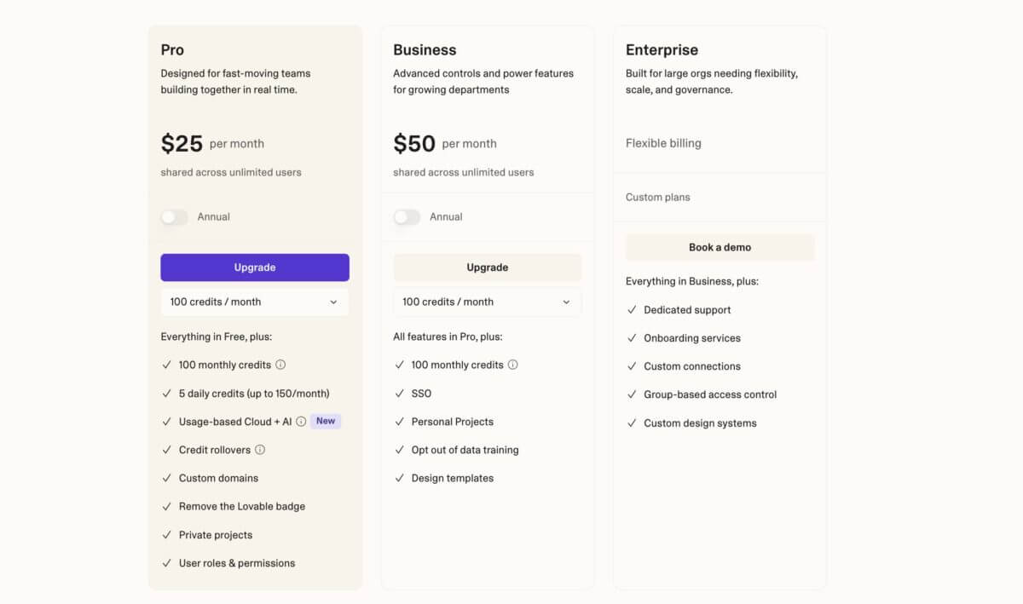This screenshot has height=604, width=1023.
Task: Click info icon beside Business 100 monthly credits
Action: (513, 365)
